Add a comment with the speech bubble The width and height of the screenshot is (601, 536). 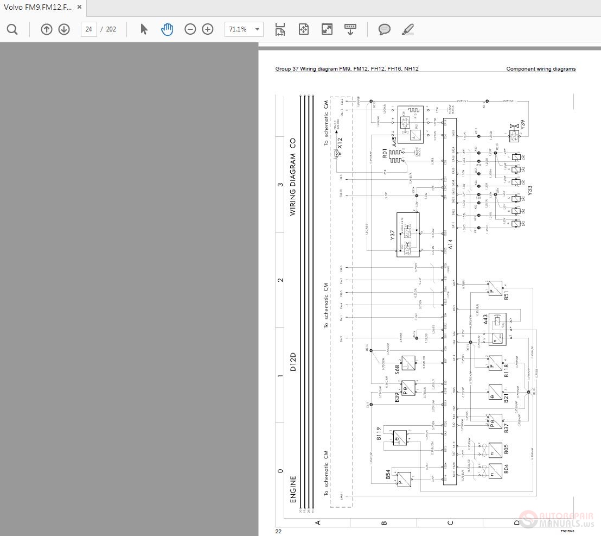(x=385, y=29)
